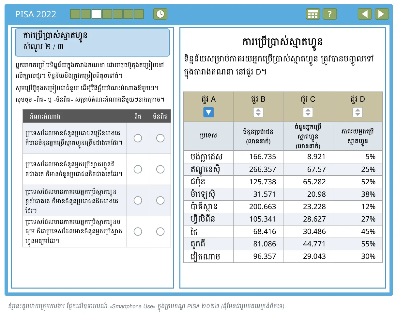The image size is (397, 316).
Task: Select the first progress square
Action: (75, 14)
